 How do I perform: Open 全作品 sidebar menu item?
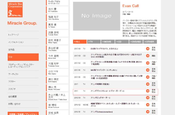click(23, 50)
